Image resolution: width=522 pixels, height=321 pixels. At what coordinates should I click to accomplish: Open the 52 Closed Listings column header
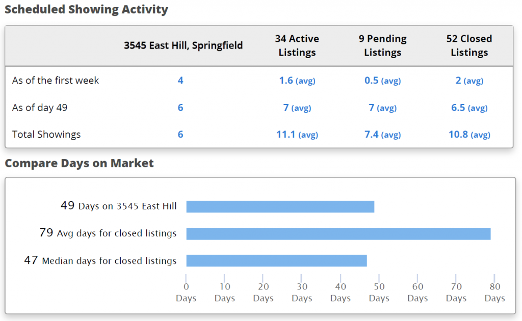click(468, 45)
